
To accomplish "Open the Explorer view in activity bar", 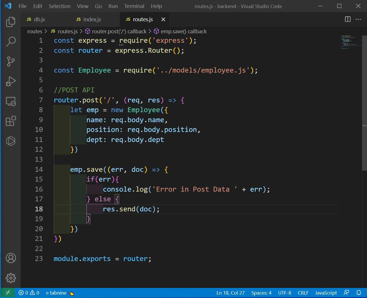I will tap(11, 22).
